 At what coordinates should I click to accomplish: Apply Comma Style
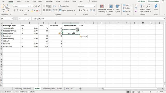tap(87, 10)
